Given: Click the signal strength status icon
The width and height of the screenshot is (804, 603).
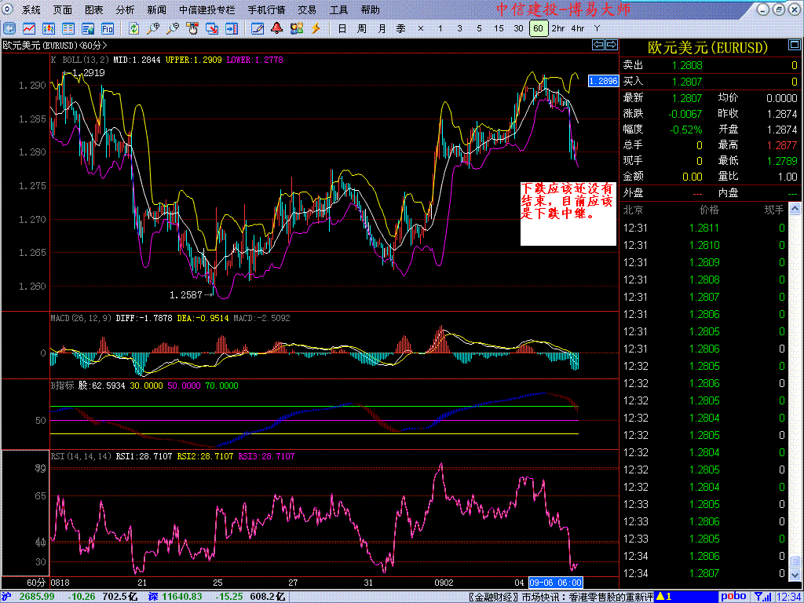Looking at the screenshot, I should click(763, 597).
